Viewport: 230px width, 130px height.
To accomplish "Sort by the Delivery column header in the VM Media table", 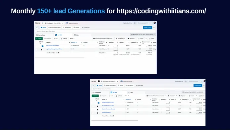I will (x=128, y=99).
